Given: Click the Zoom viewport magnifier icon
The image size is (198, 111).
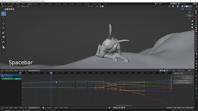Looking at the screenshot, I should pyautogui.click(x=192, y=21).
